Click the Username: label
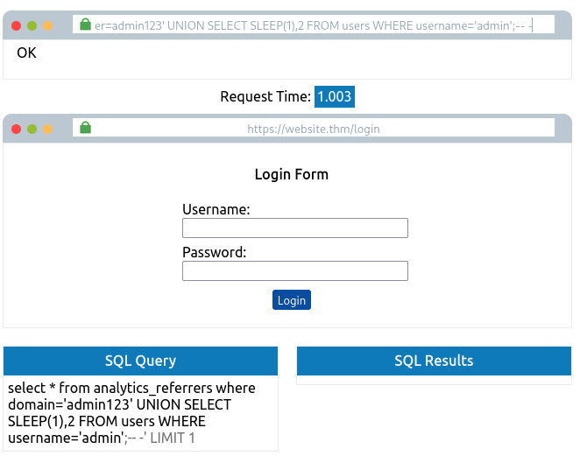580x463 pixels. 216,209
